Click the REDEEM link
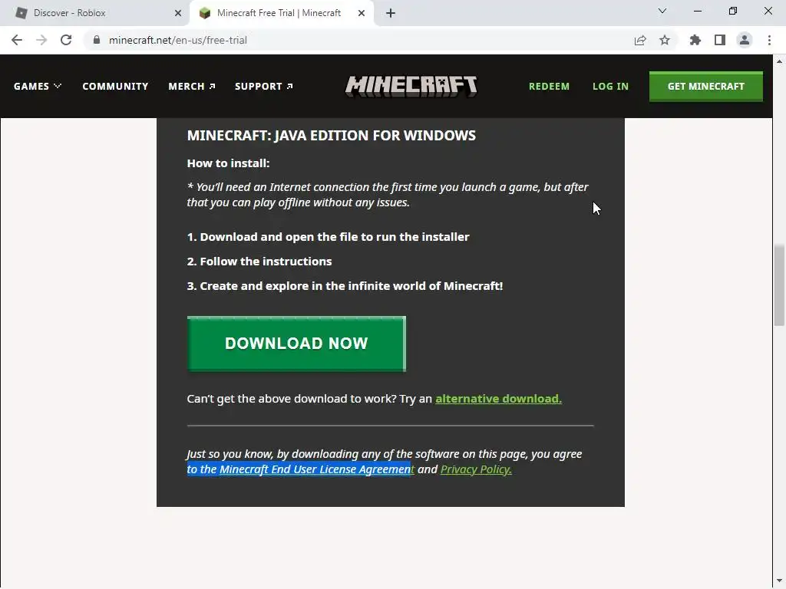 click(x=549, y=86)
